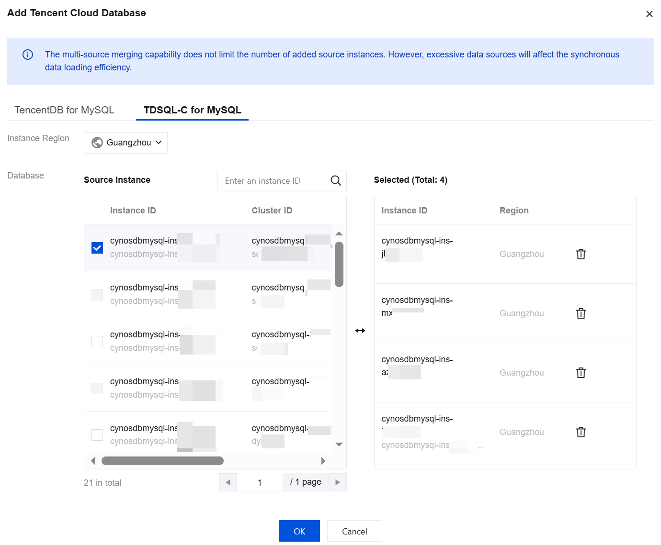Image resolution: width=661 pixels, height=545 pixels.
Task: Delete the fourth selected instance
Action: (x=581, y=432)
